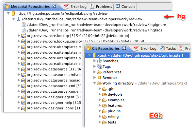Click the features folder icon

[105, 105]
